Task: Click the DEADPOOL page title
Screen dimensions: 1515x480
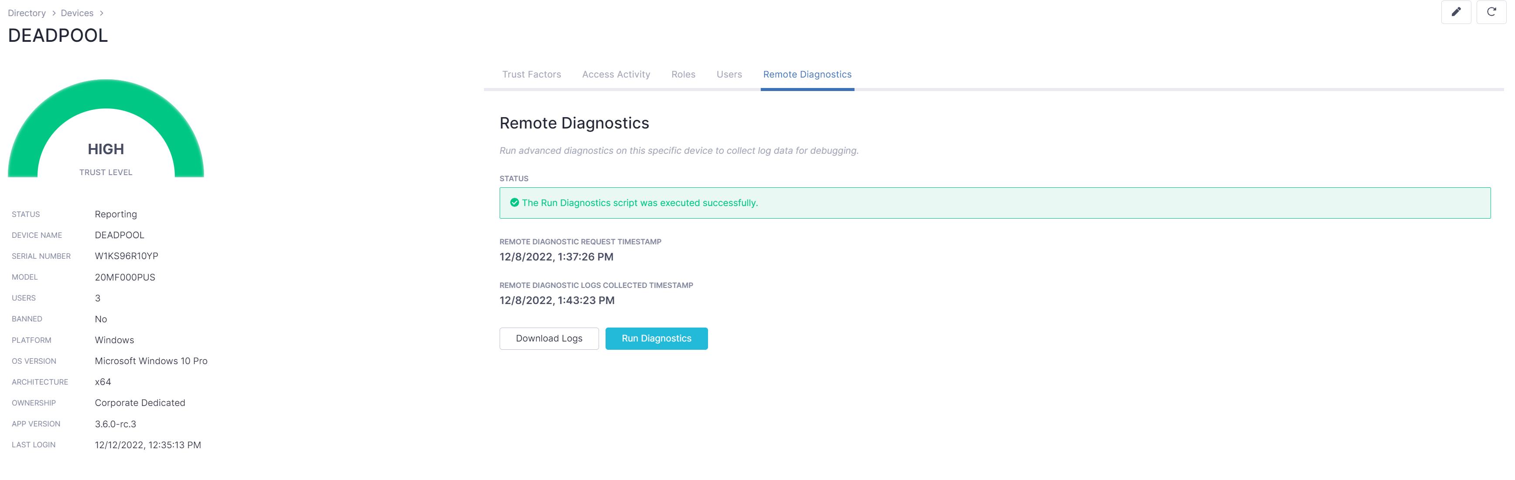Action: 58,35
